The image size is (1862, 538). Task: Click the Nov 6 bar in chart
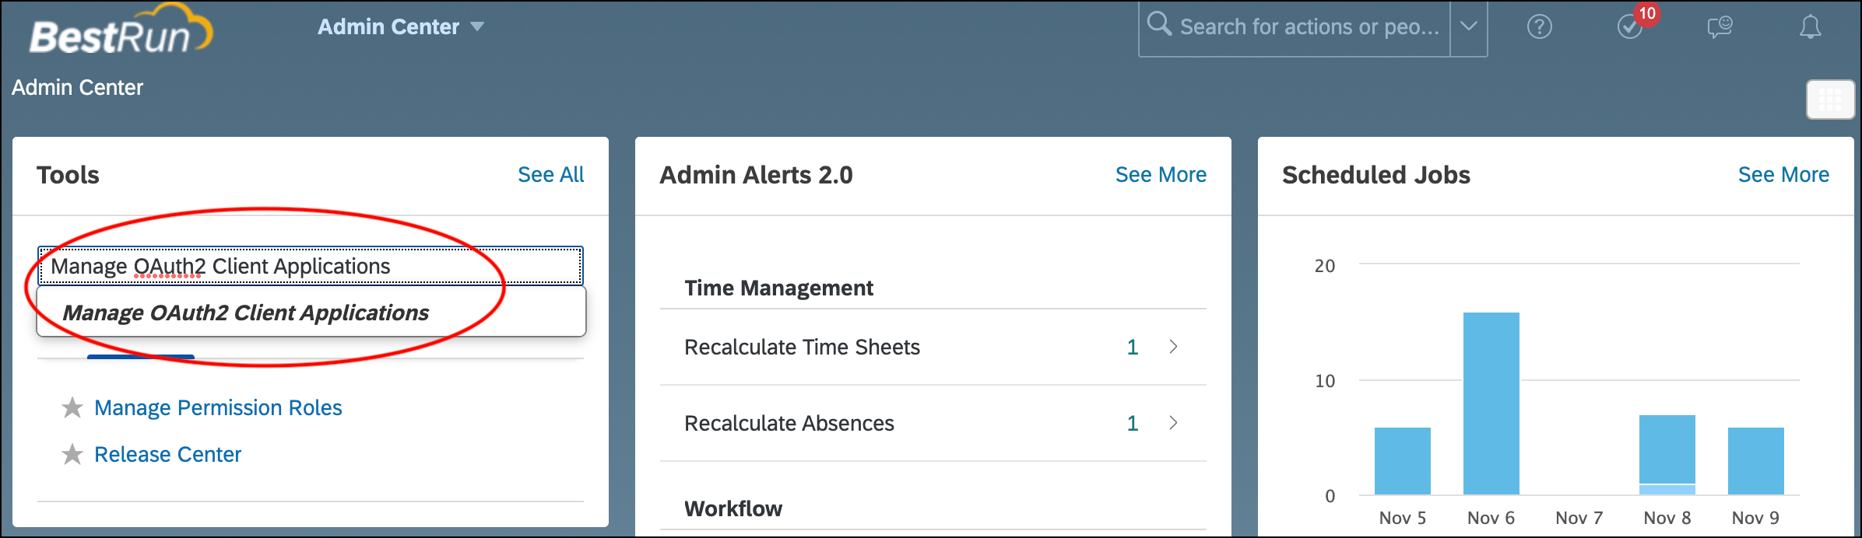1491,403
